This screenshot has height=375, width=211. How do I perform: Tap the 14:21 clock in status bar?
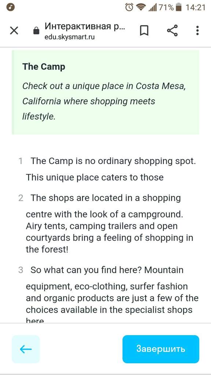(196, 7)
